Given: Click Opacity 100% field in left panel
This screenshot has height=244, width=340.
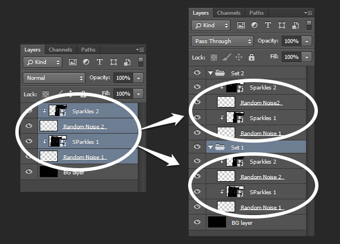Looking at the screenshot, I should point(124,78).
